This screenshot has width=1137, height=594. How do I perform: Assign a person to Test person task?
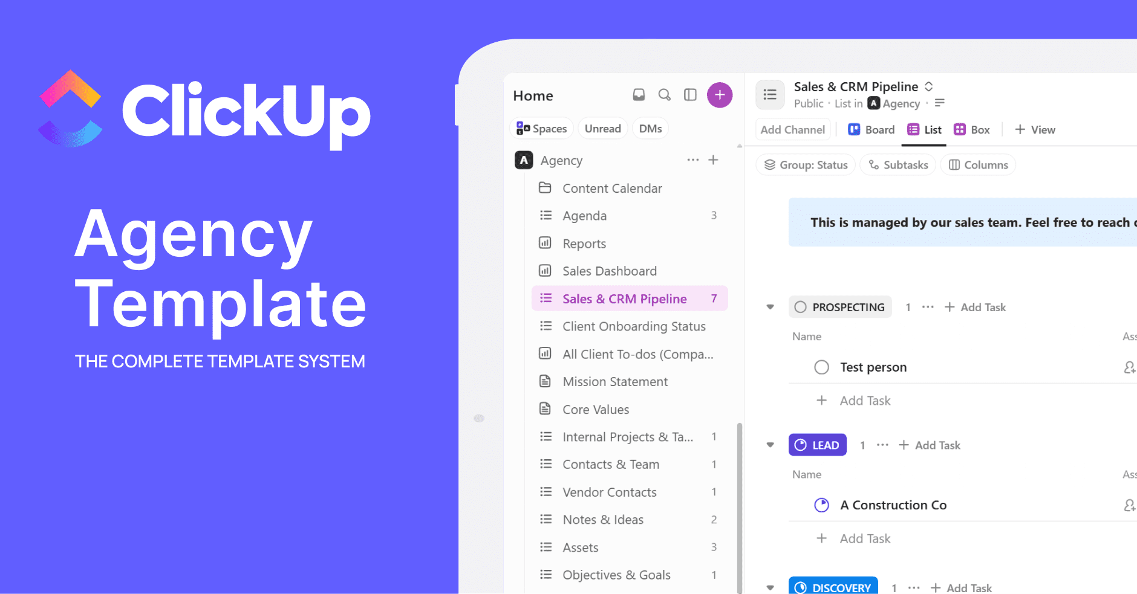[1129, 367]
